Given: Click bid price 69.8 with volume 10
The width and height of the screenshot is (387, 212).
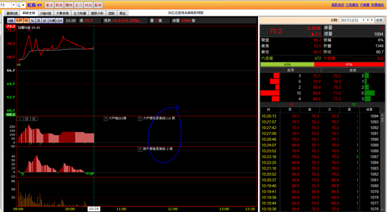Looking at the screenshot, I should coord(317,93).
